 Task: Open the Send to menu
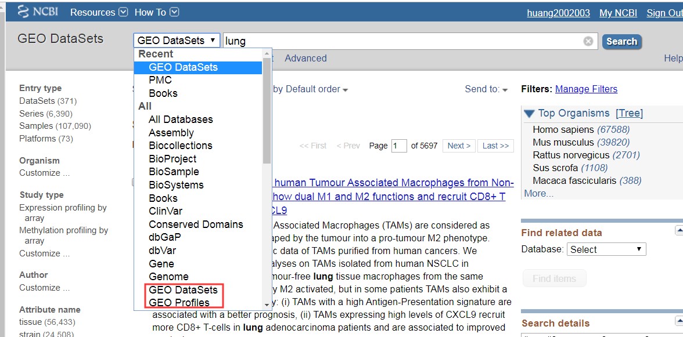(x=487, y=89)
